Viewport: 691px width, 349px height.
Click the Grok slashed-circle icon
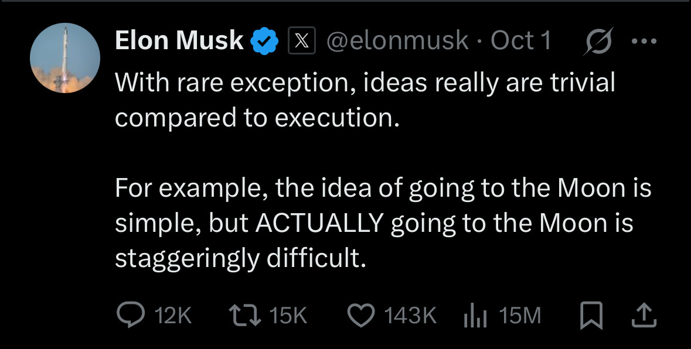coord(597,42)
